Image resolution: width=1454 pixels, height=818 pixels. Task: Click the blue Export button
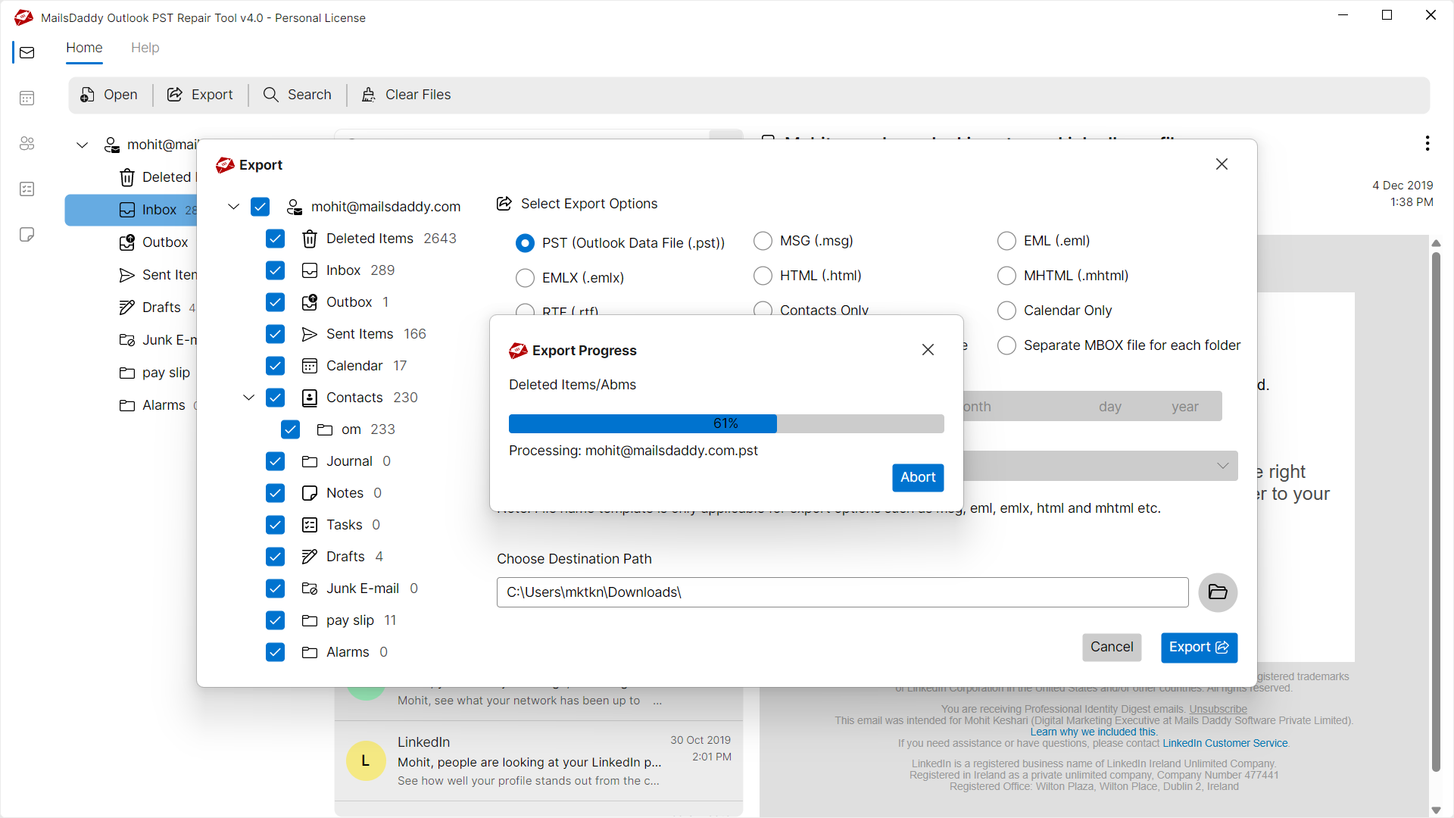pyautogui.click(x=1199, y=648)
